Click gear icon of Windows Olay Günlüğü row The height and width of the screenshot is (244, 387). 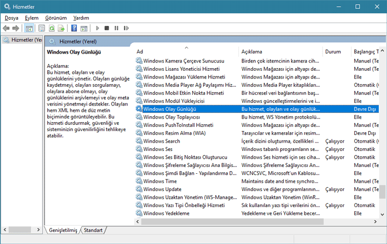coord(139,109)
